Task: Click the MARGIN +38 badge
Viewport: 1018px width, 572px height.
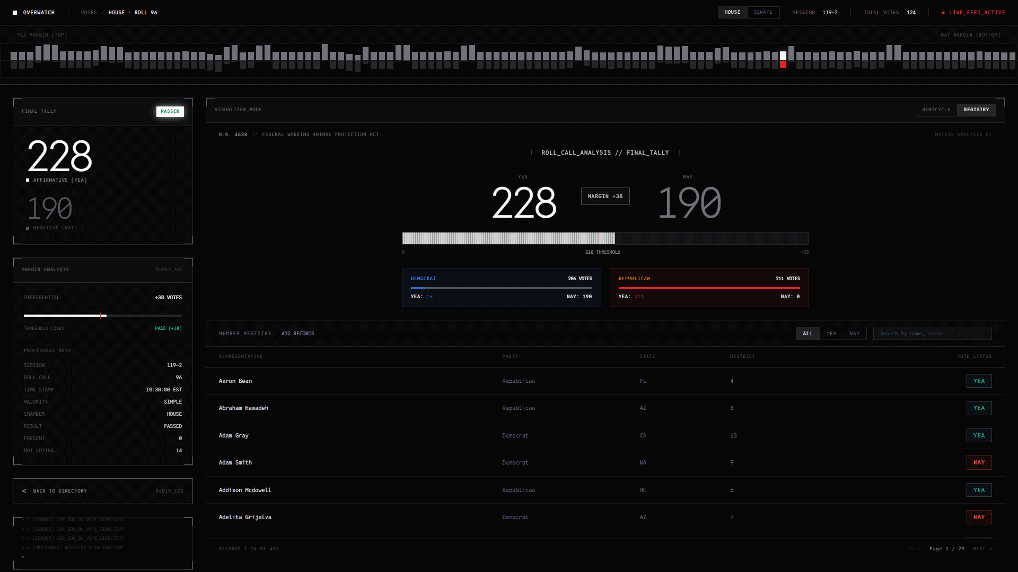Action: click(x=605, y=196)
